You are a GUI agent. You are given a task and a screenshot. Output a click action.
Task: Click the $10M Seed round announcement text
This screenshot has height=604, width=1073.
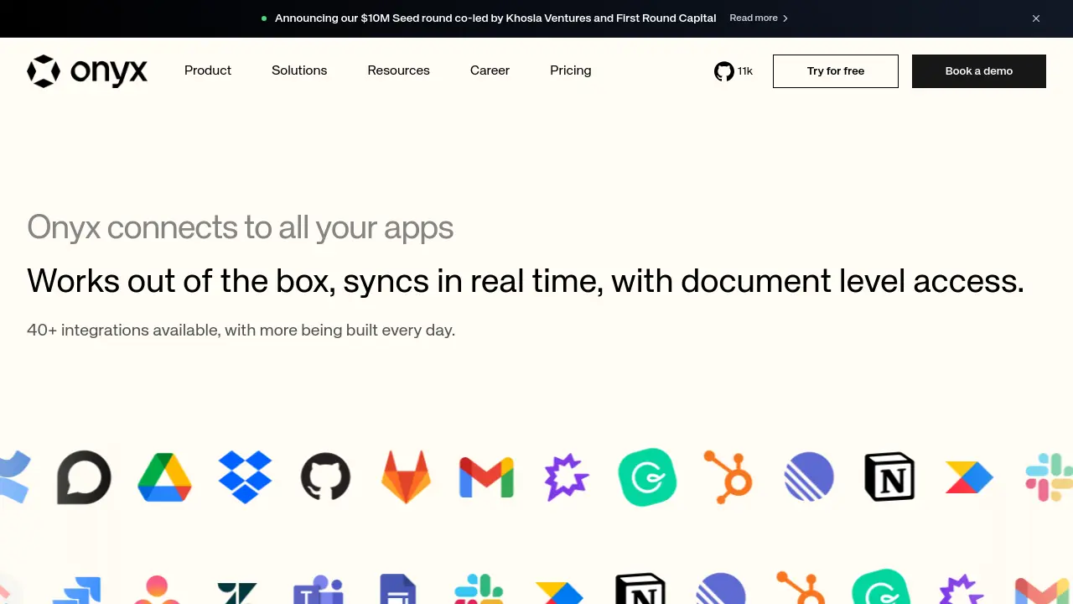pos(495,18)
